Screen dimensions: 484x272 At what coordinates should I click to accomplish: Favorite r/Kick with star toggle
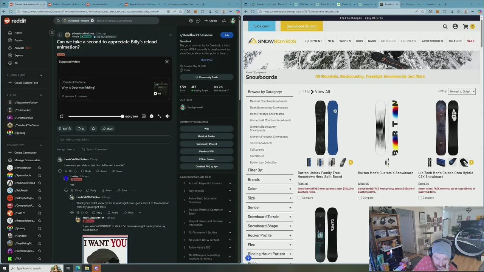click(x=40, y=258)
